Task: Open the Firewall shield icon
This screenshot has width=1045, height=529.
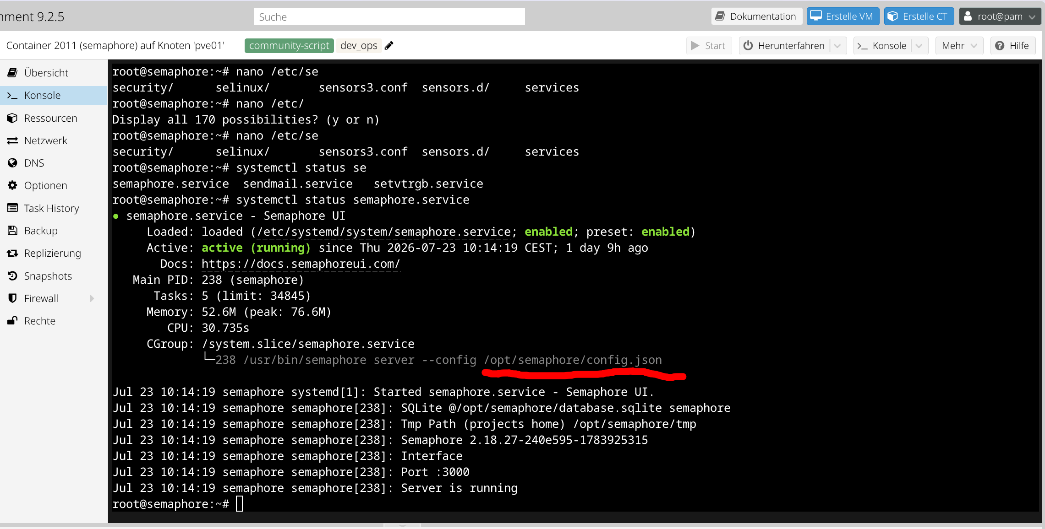Action: [12, 298]
